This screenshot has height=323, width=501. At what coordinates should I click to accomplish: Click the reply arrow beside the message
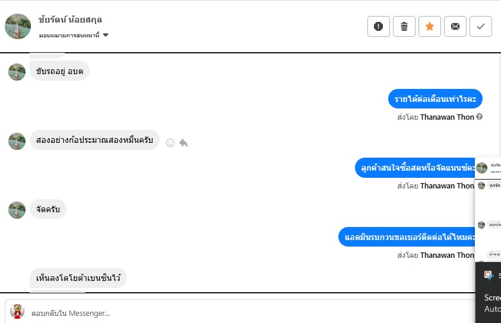(183, 143)
